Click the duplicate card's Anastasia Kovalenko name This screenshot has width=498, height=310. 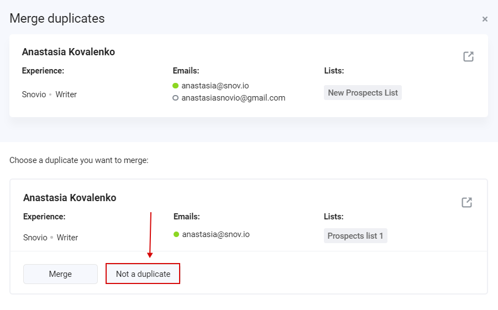point(70,198)
